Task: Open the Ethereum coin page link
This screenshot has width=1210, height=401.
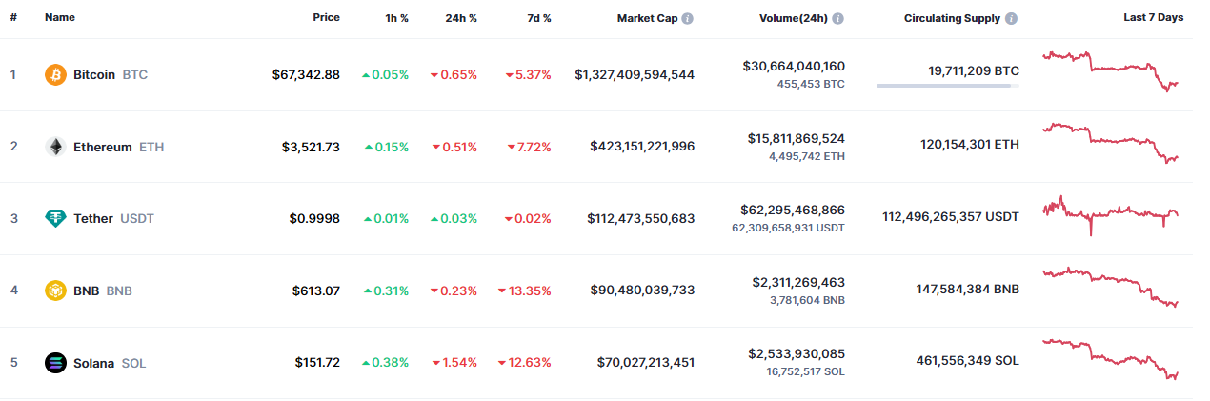Action: tap(103, 147)
